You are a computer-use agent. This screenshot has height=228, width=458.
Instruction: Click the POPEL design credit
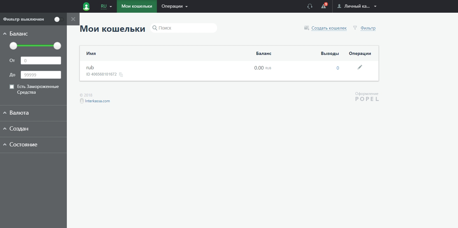click(x=367, y=99)
